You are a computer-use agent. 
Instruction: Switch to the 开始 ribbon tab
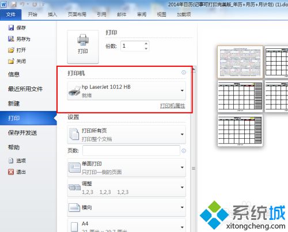pyautogui.click(x=32, y=14)
